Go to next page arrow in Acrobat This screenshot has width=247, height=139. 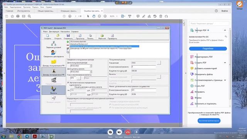click(x=70, y=16)
